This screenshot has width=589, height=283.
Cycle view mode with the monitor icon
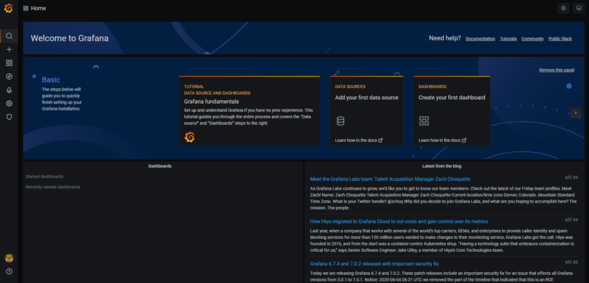click(579, 8)
